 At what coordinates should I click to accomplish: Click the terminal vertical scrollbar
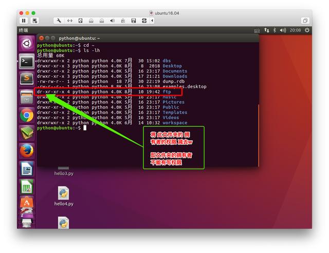click(258, 135)
